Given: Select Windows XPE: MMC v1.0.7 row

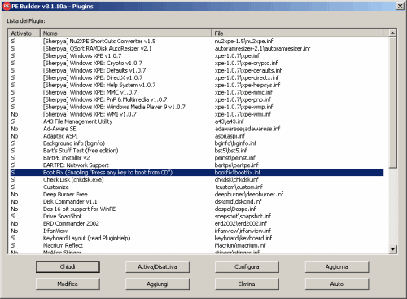Looking at the screenshot, I should (197, 92).
